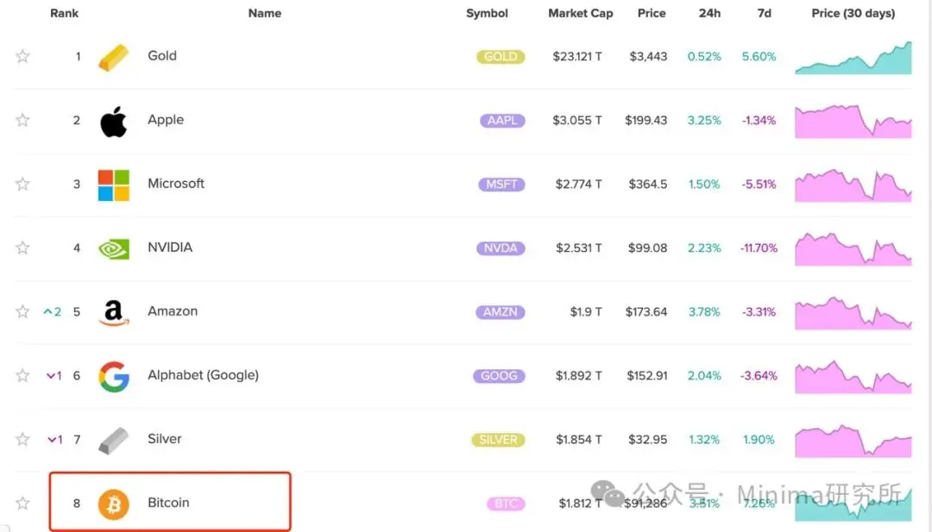932x532 pixels.
Task: Click the Google G logo icon
Action: (114, 377)
